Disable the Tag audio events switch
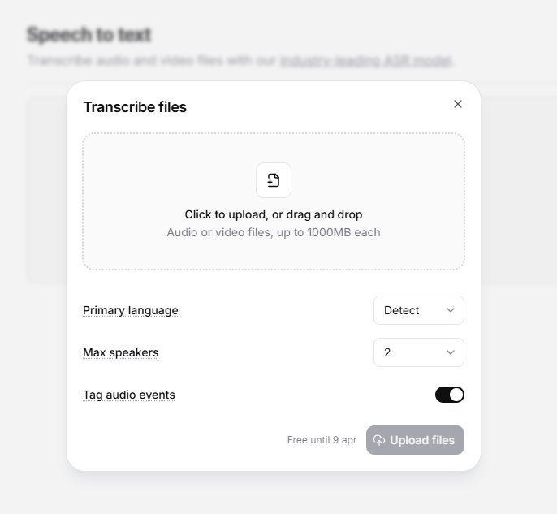The height and width of the screenshot is (514, 557). click(450, 395)
